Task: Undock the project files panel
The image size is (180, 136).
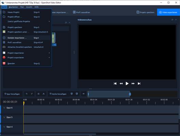Action: (66, 23)
